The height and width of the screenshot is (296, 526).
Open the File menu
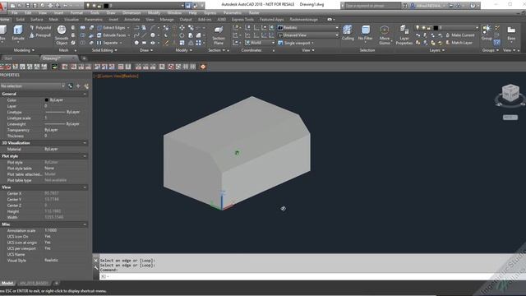(15, 13)
